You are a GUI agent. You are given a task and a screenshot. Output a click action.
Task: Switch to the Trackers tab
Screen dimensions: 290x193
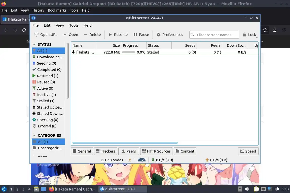(x=106, y=151)
